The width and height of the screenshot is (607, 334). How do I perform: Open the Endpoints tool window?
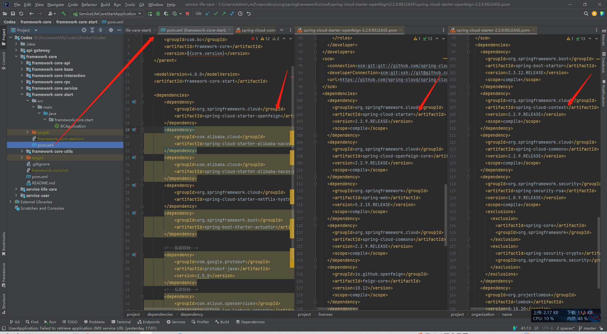click(x=148, y=322)
